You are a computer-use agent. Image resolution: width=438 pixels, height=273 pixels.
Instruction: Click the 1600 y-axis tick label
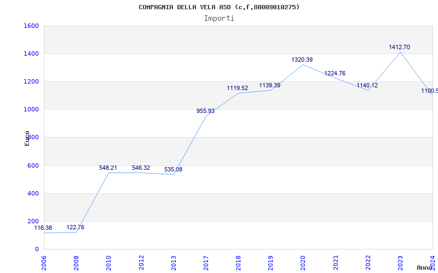pos(31,26)
